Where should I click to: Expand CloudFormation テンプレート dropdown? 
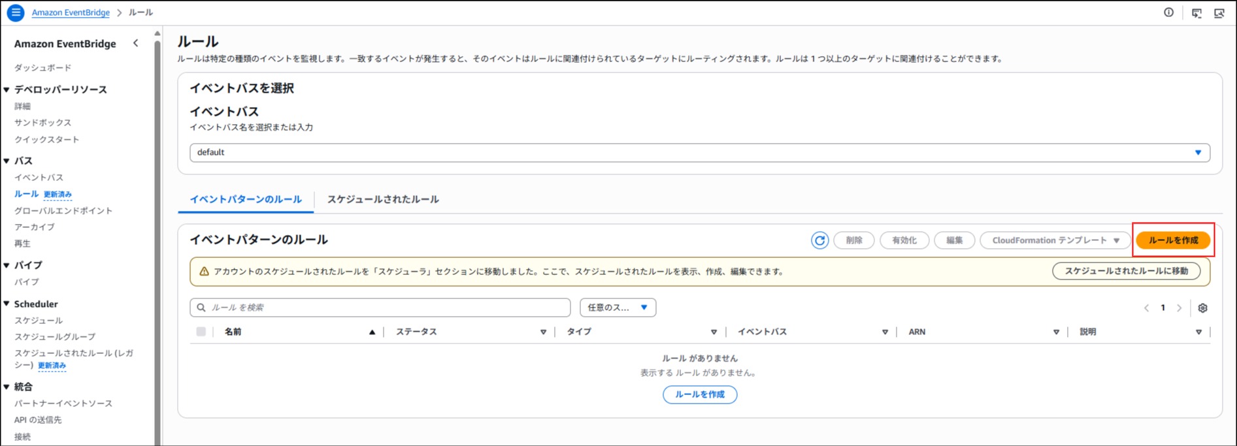[1055, 240]
